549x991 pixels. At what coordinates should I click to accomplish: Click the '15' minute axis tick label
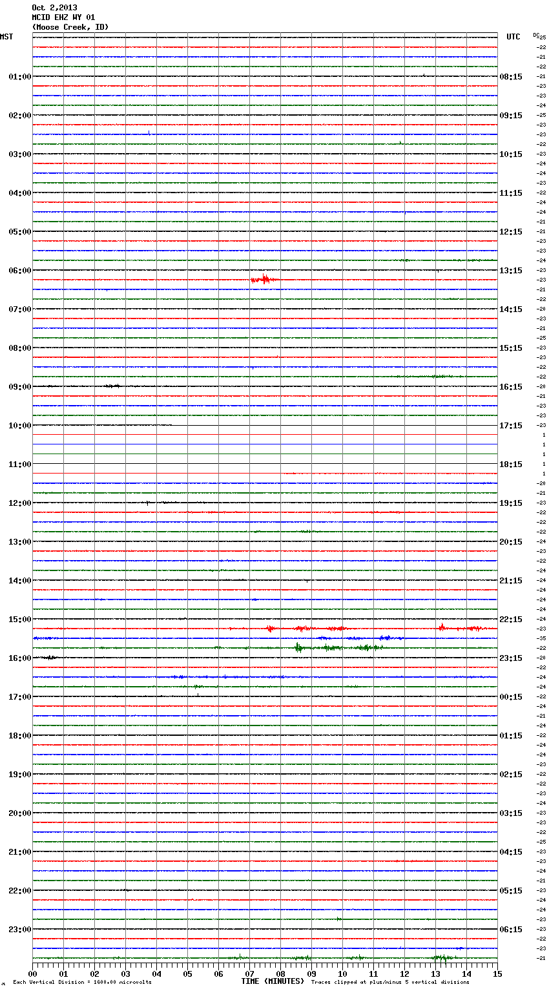point(497,974)
